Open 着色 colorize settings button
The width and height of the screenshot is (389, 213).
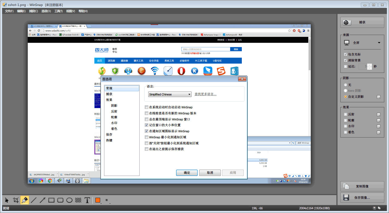(x=378, y=132)
